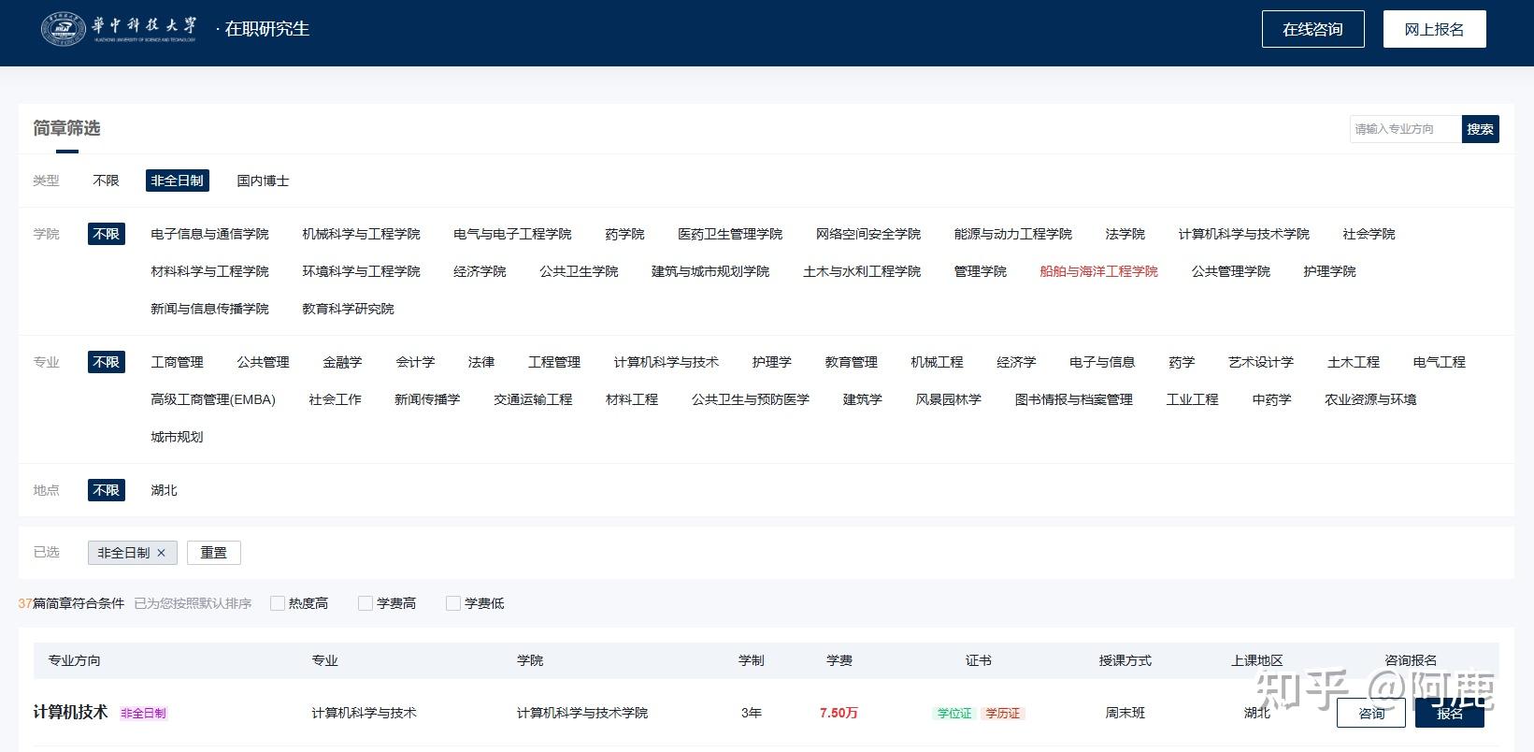
Task: Choose major 艺术设计学
Action: coord(1261,362)
